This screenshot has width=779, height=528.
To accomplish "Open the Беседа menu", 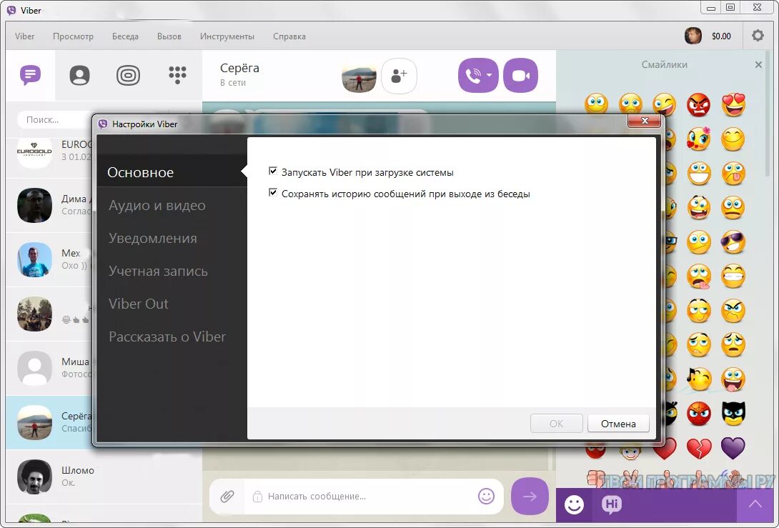I will tap(125, 36).
